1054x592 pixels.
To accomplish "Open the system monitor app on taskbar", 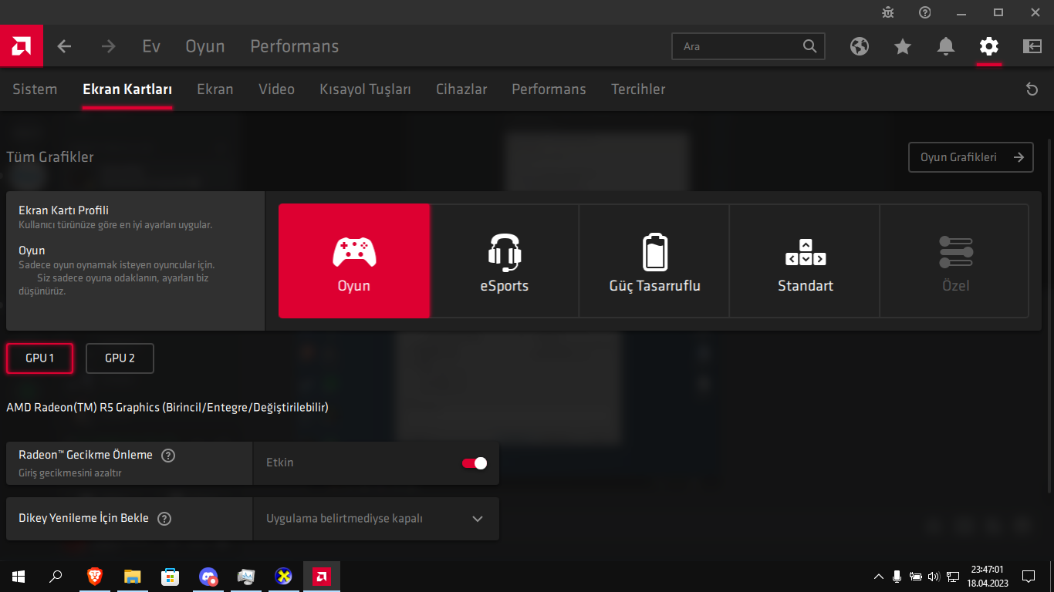I will 246,576.
